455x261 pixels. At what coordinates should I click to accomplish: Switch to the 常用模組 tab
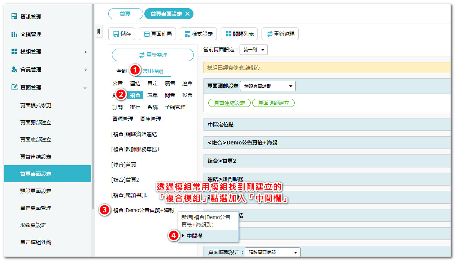click(153, 71)
